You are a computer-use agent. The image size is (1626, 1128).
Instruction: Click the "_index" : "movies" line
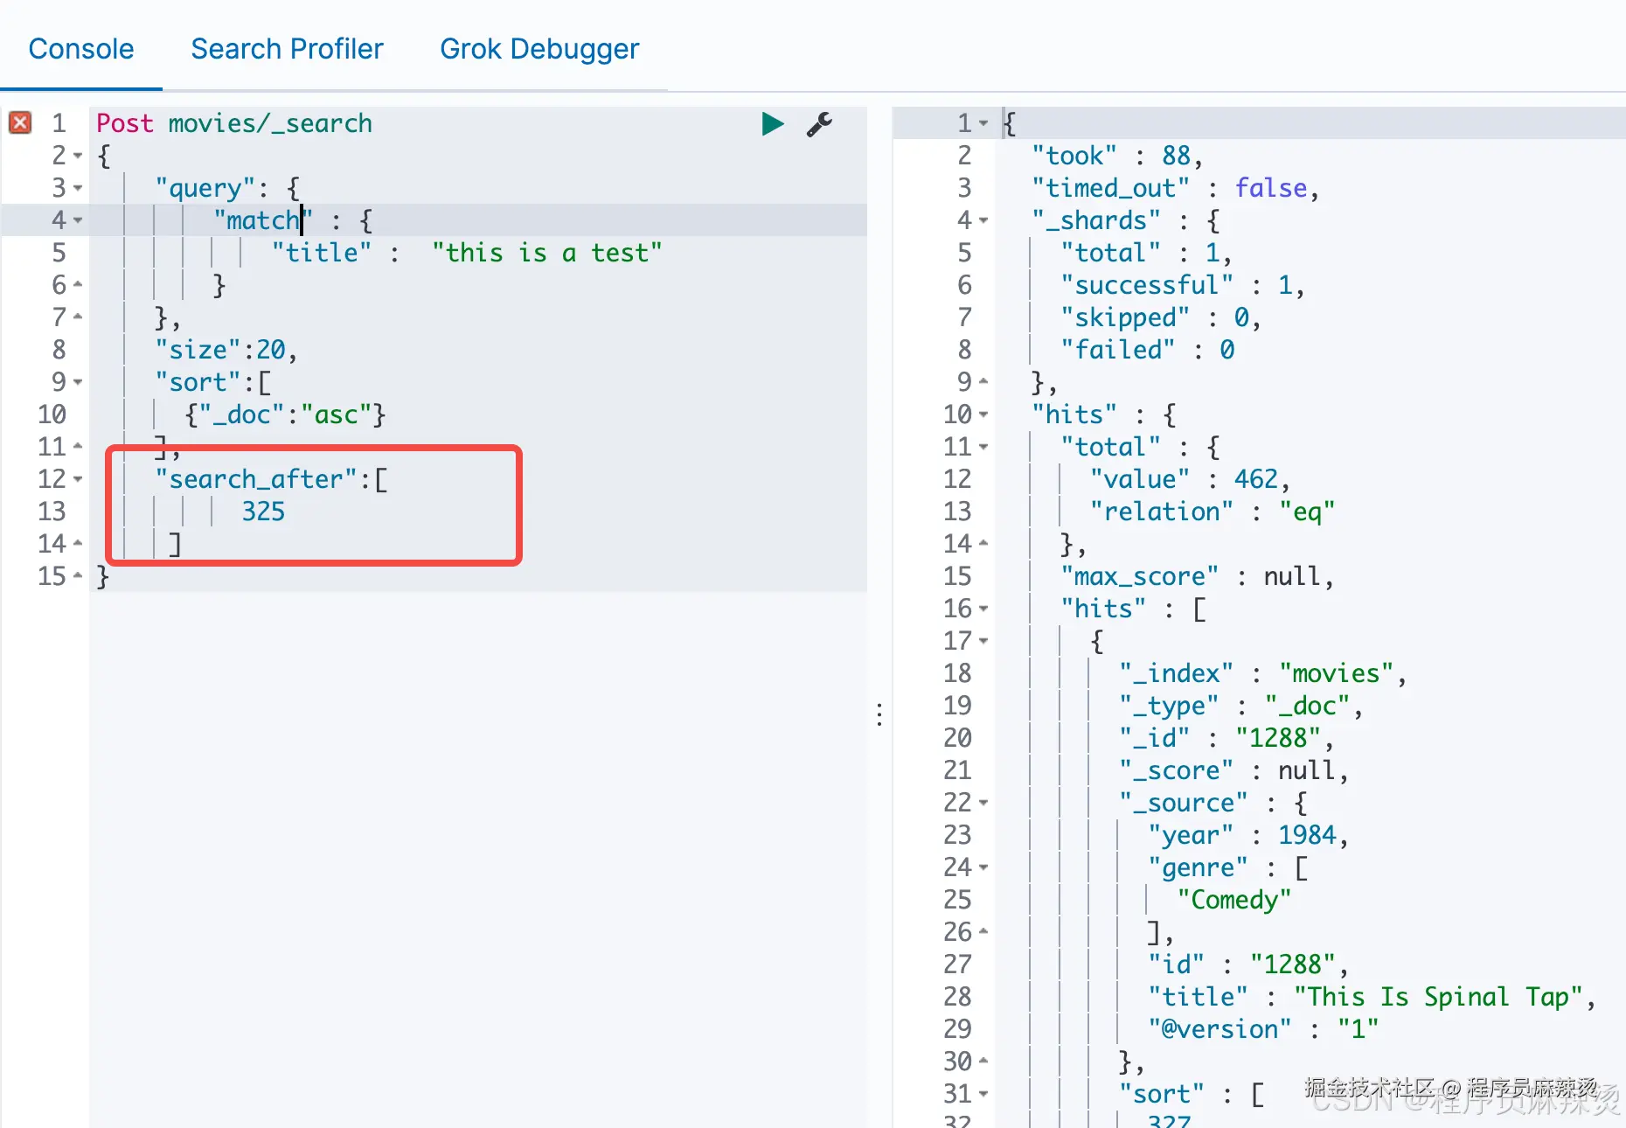click(1262, 673)
